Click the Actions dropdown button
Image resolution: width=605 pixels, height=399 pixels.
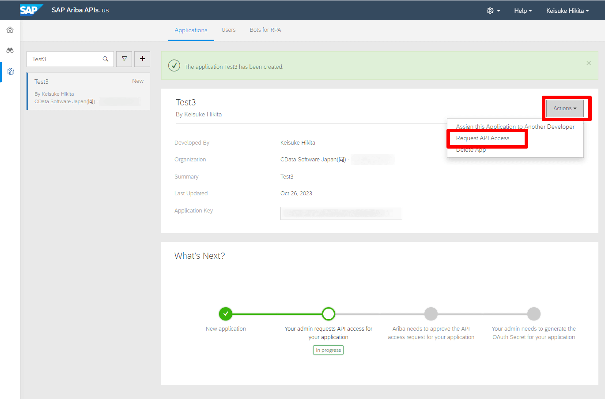565,108
